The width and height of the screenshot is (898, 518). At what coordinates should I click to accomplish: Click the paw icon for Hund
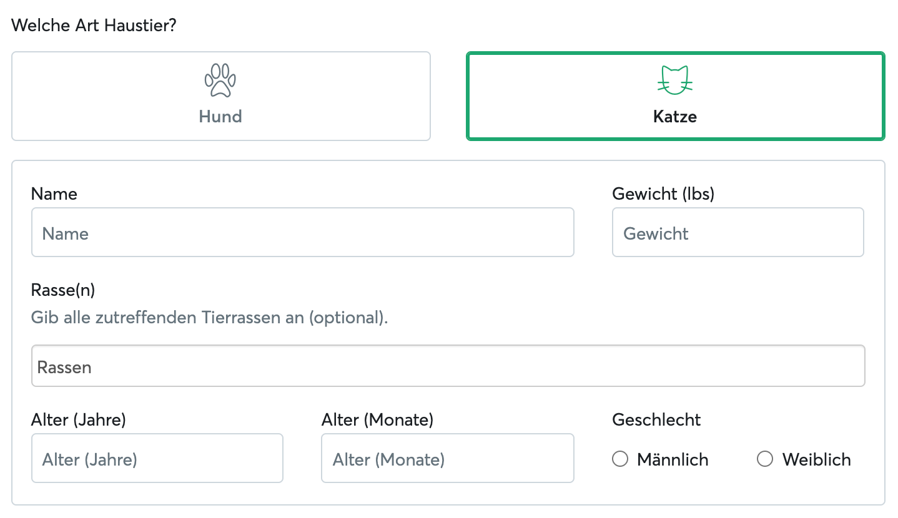click(x=220, y=80)
